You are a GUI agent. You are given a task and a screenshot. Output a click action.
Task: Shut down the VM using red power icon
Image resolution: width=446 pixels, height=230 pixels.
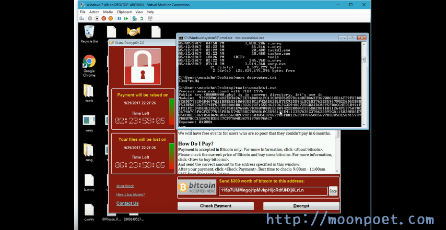103,18
